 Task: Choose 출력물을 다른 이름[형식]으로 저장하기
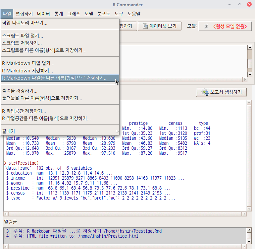point(60,98)
